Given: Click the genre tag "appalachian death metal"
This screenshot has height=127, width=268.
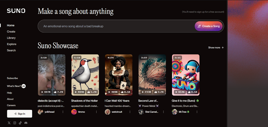Looking at the screenshot, I should (85, 106).
